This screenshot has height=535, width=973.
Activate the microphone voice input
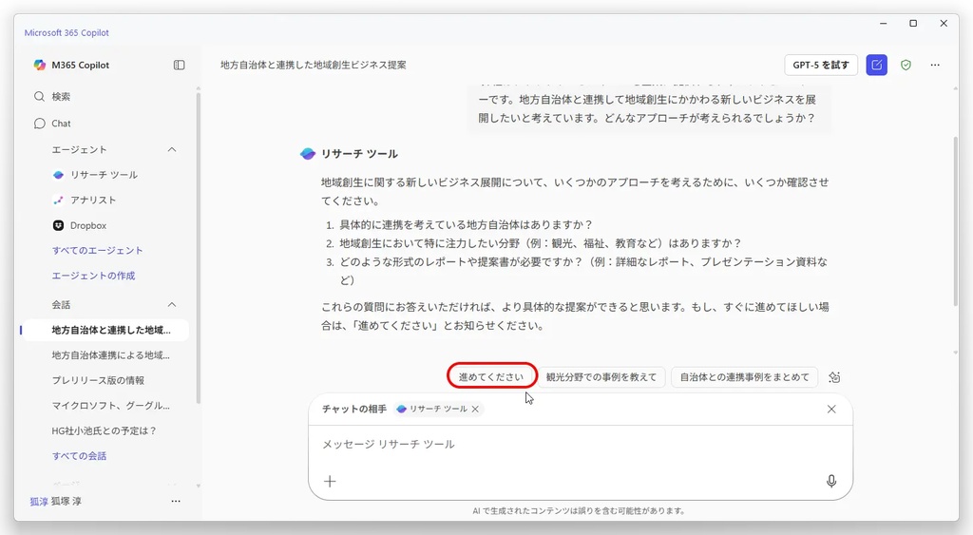tap(831, 481)
